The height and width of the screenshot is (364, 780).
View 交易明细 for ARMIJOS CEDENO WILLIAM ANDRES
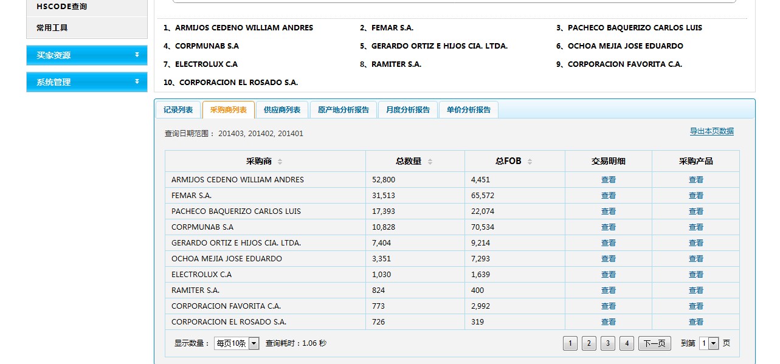(x=609, y=180)
